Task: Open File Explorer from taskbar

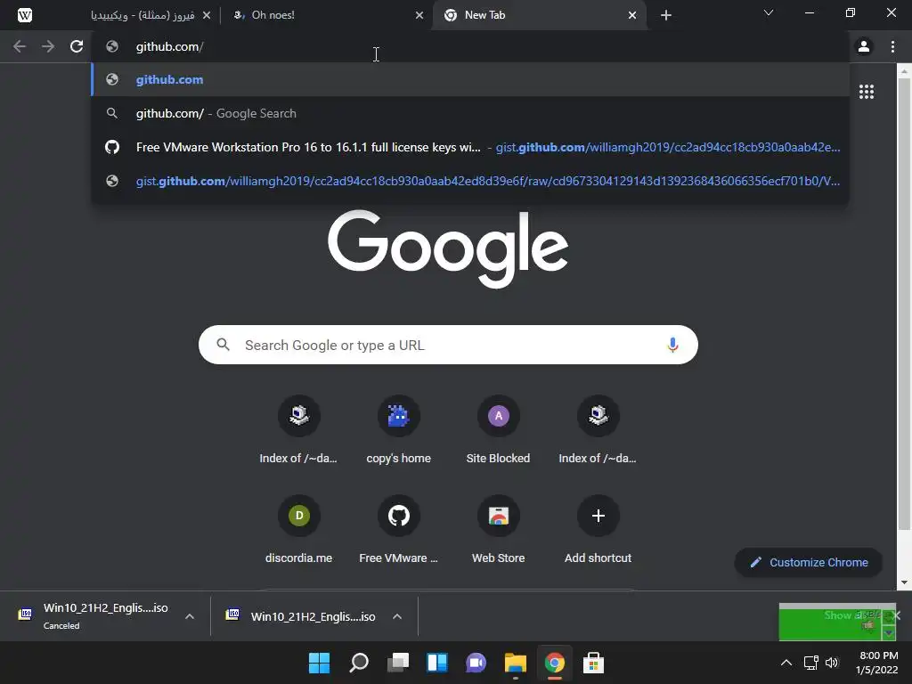Action: point(516,663)
